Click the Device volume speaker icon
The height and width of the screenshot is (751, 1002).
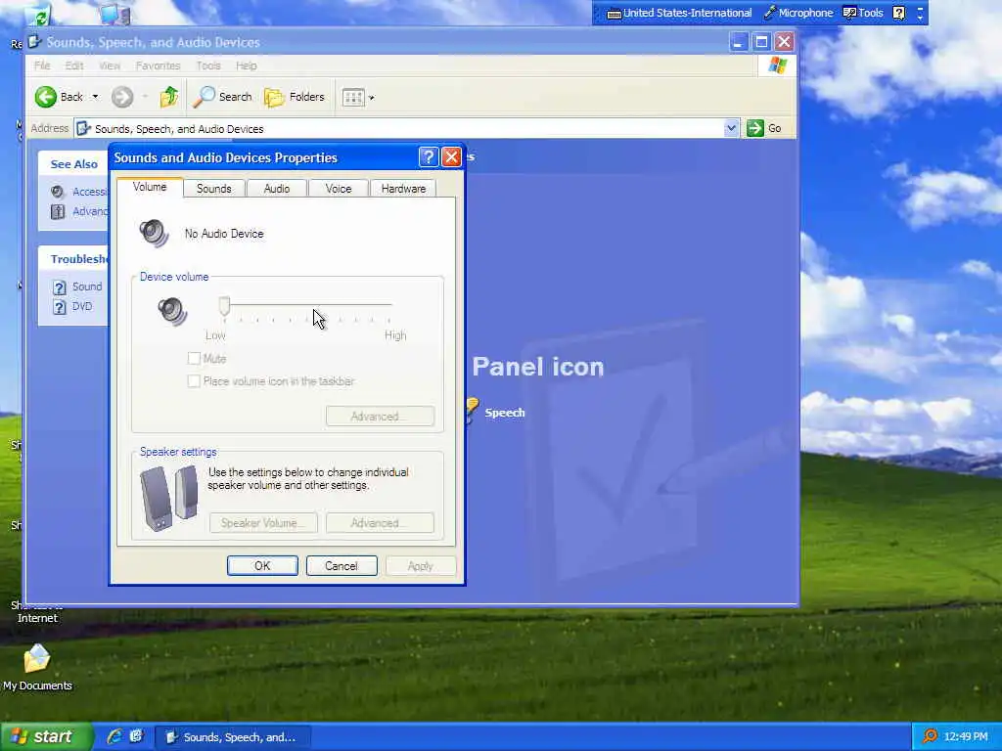172,311
